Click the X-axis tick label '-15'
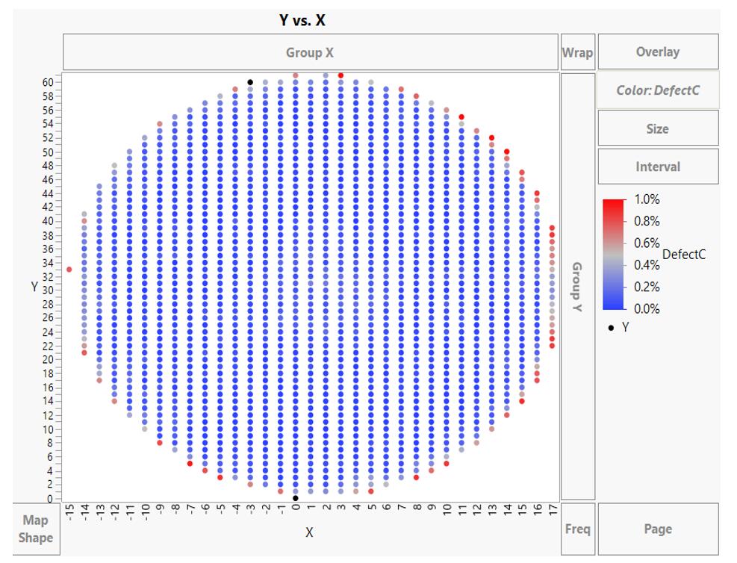737x563 pixels. [69, 511]
